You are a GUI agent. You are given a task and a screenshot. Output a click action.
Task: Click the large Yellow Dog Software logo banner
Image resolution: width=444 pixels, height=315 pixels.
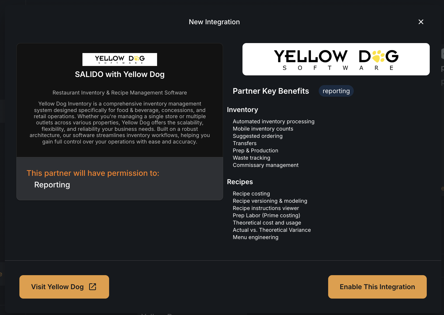tap(336, 59)
